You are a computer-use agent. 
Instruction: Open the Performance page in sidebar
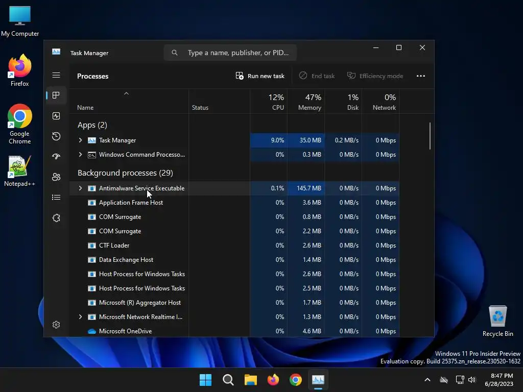click(56, 116)
